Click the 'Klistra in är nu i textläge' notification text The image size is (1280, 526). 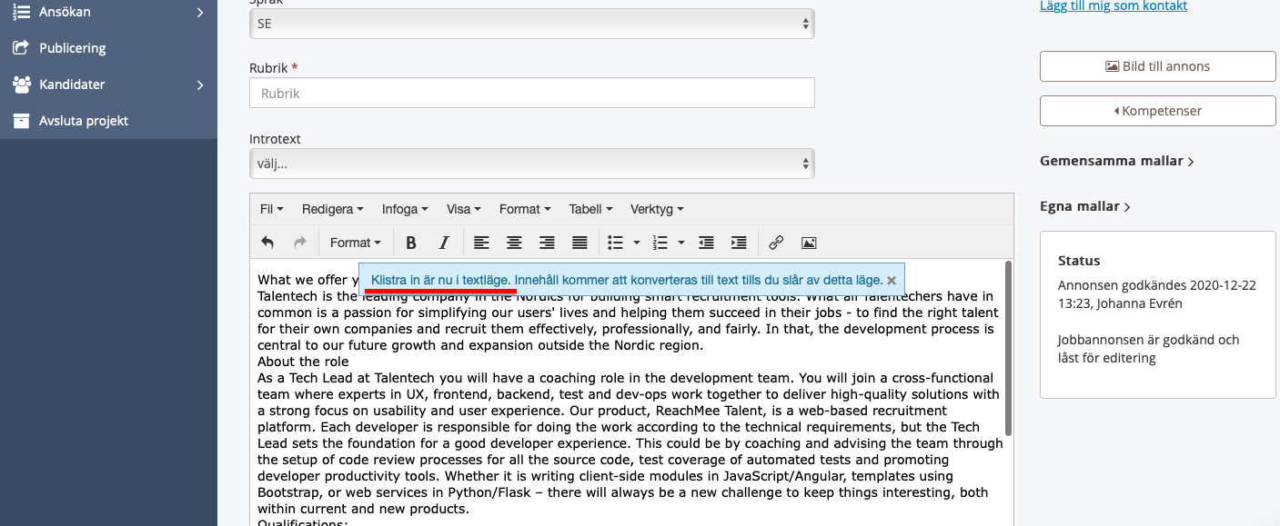click(x=439, y=280)
